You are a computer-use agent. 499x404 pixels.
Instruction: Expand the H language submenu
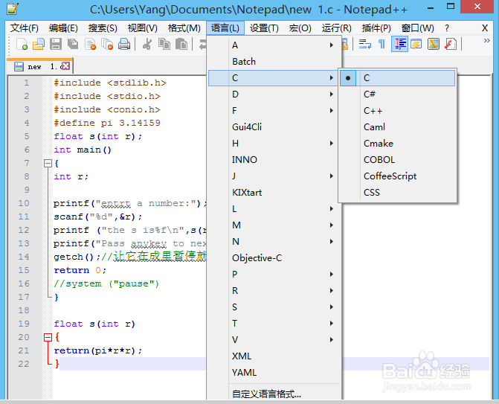274,144
